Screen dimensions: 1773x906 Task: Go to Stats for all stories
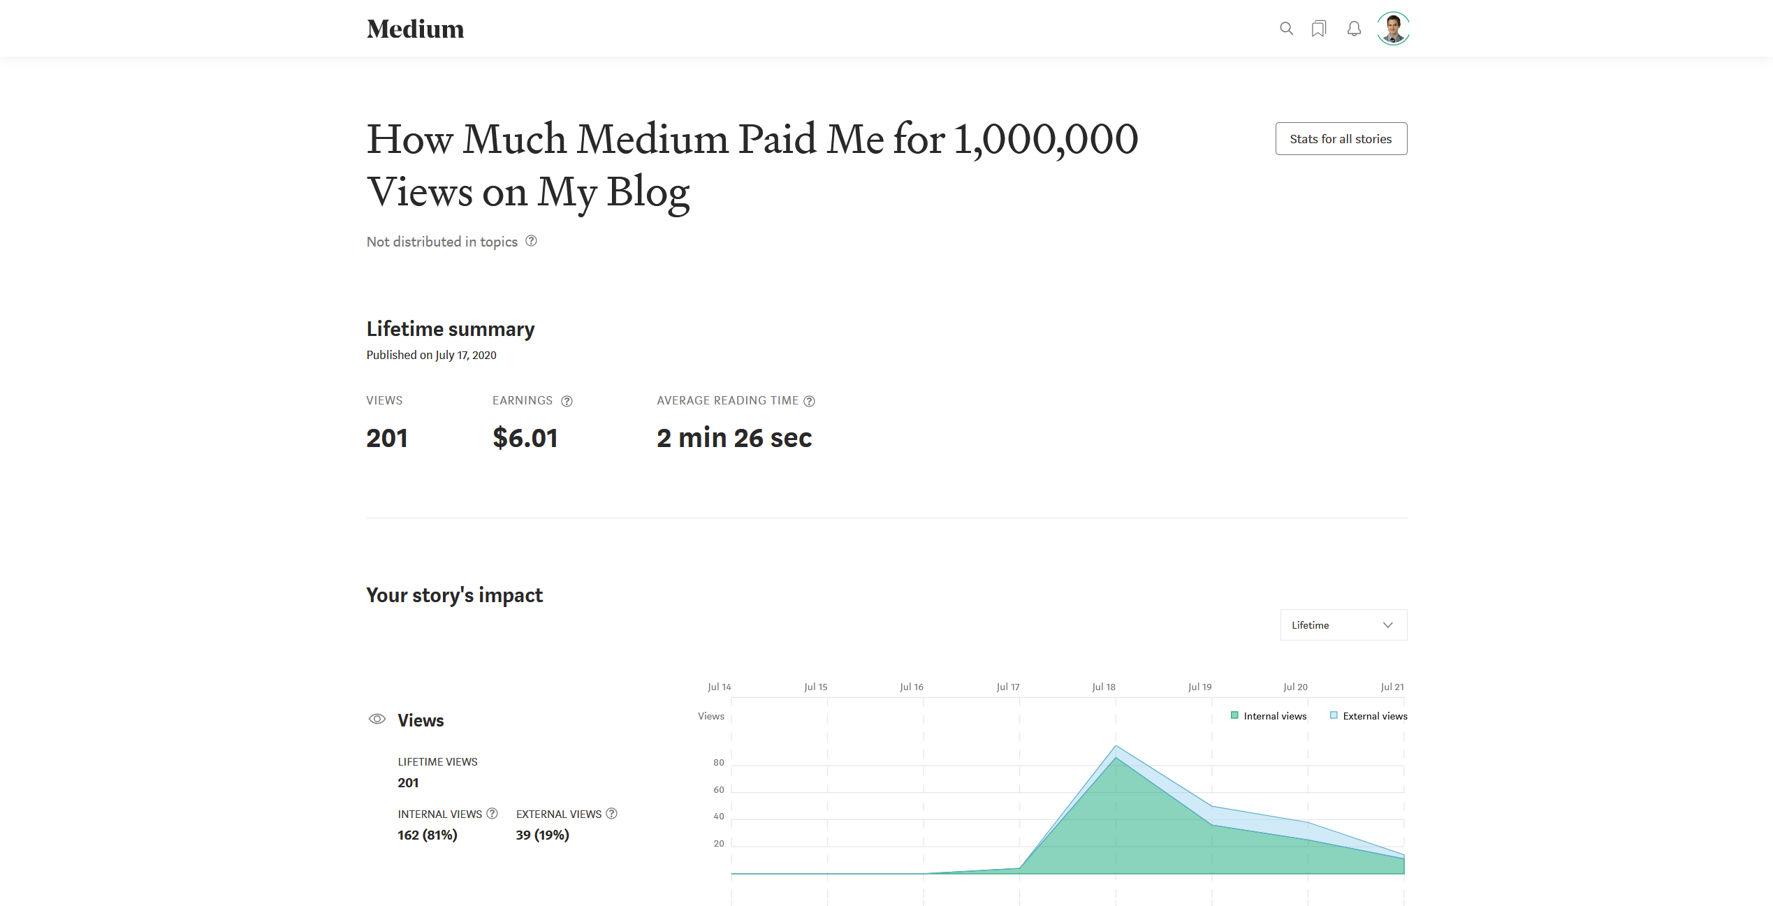point(1341,138)
